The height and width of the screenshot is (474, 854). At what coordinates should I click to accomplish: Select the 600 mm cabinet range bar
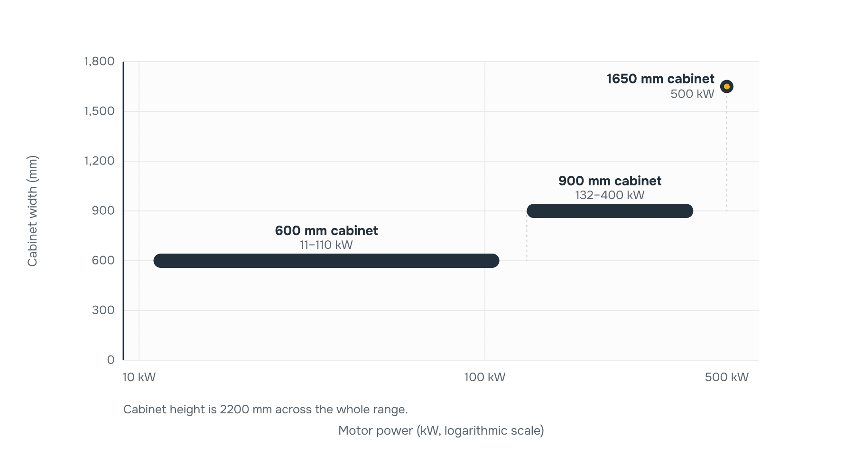pyautogui.click(x=326, y=261)
